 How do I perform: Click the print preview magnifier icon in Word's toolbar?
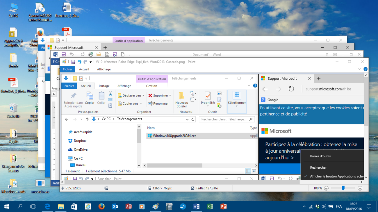(x=106, y=55)
